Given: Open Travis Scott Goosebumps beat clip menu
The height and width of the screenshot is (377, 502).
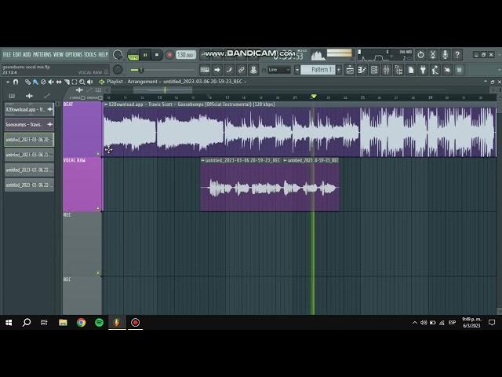Looking at the screenshot, I should click(106, 104).
